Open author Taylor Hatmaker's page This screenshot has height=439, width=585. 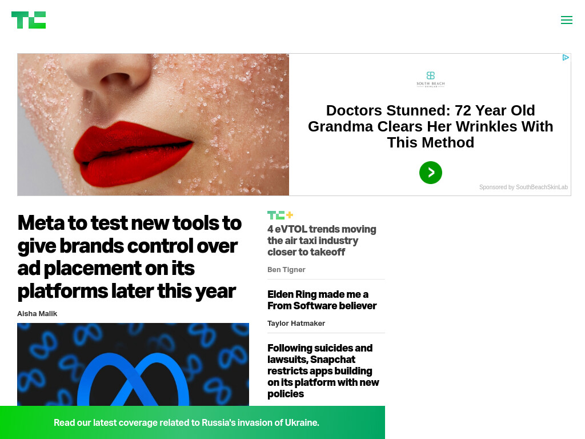[x=296, y=324]
